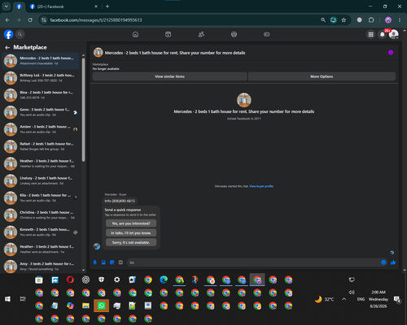Click the back arrow beside Marketplace

tap(7, 47)
